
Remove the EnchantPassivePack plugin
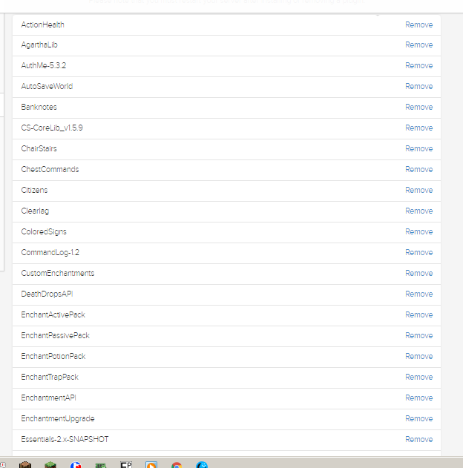coord(418,335)
